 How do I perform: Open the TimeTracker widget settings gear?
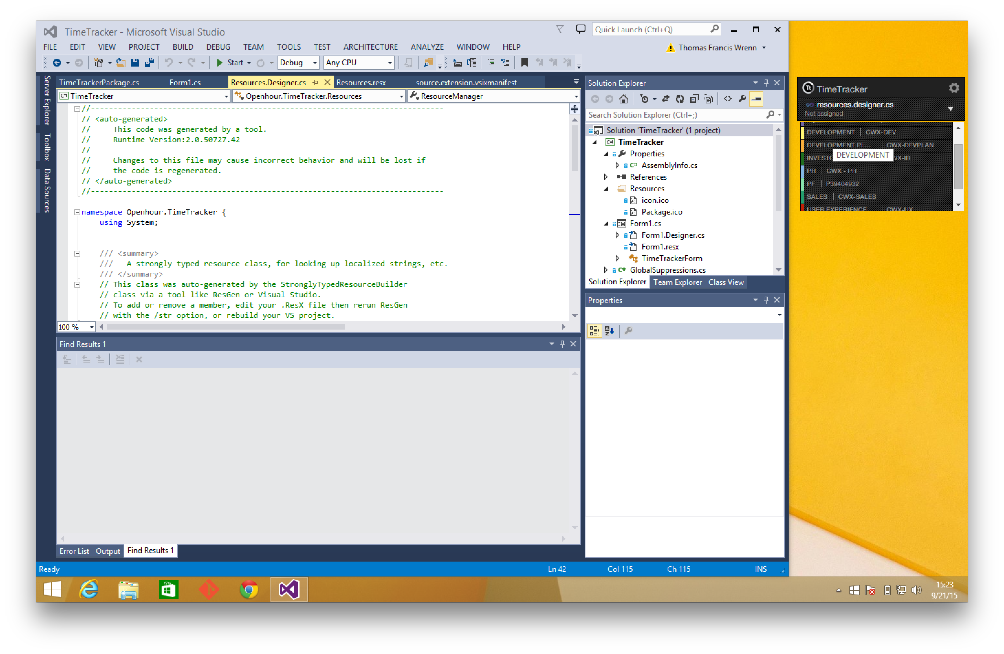tap(954, 88)
